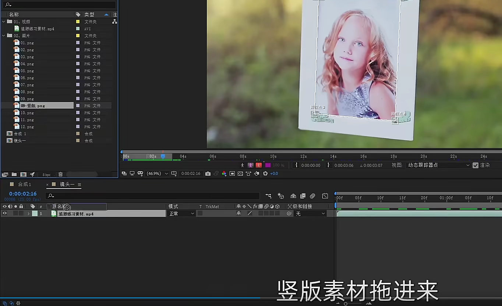Toggle mask and shape path visibility icon
502x306 pixels.
tap(140, 173)
